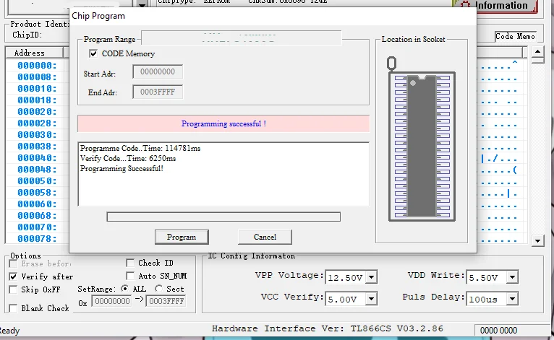Open the Puls Delay dropdown
554x340 pixels.
pos(512,299)
